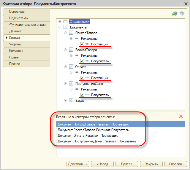Select the РасходТовара tree label
The image size is (190, 170).
[86, 50]
